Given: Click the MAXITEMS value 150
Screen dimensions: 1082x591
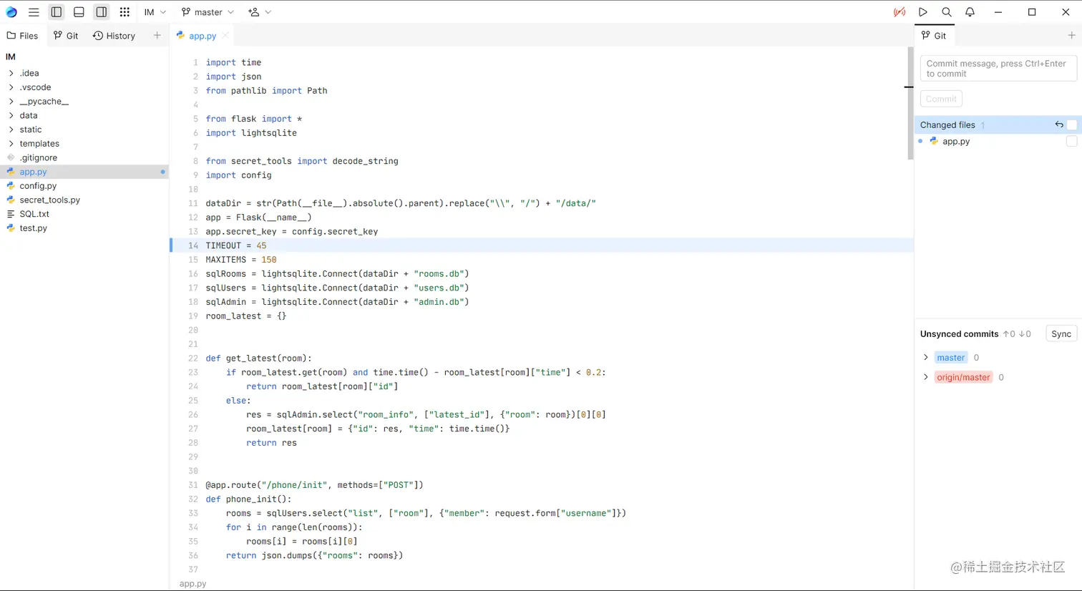Looking at the screenshot, I should tap(269, 260).
